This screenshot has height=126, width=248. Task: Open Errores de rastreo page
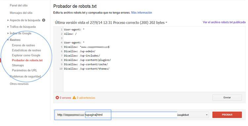point(23,45)
